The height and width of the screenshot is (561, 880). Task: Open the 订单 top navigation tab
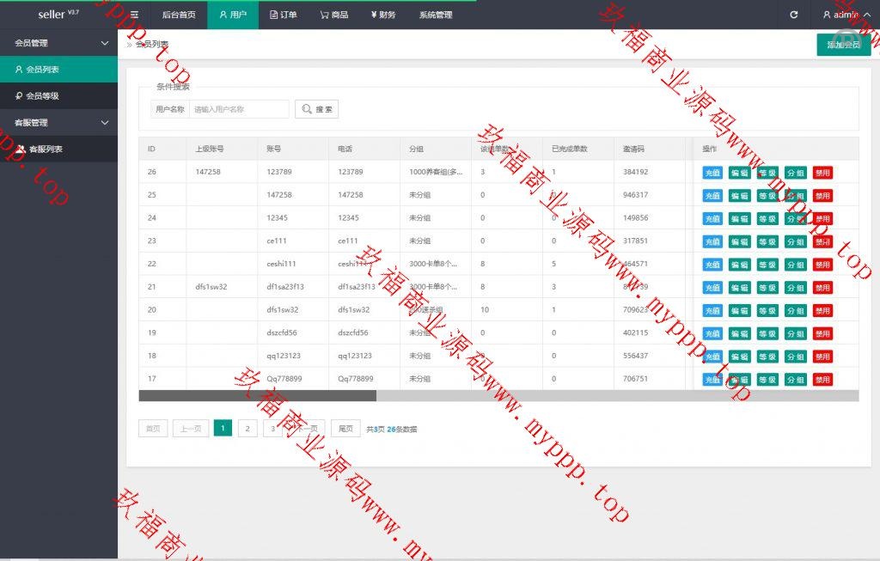pyautogui.click(x=283, y=15)
